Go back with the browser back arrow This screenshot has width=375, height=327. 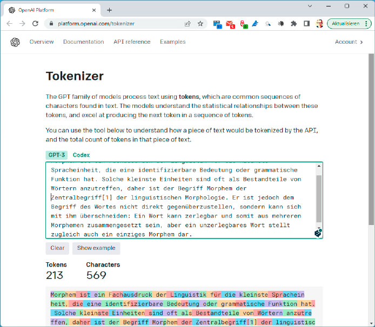(x=9, y=24)
